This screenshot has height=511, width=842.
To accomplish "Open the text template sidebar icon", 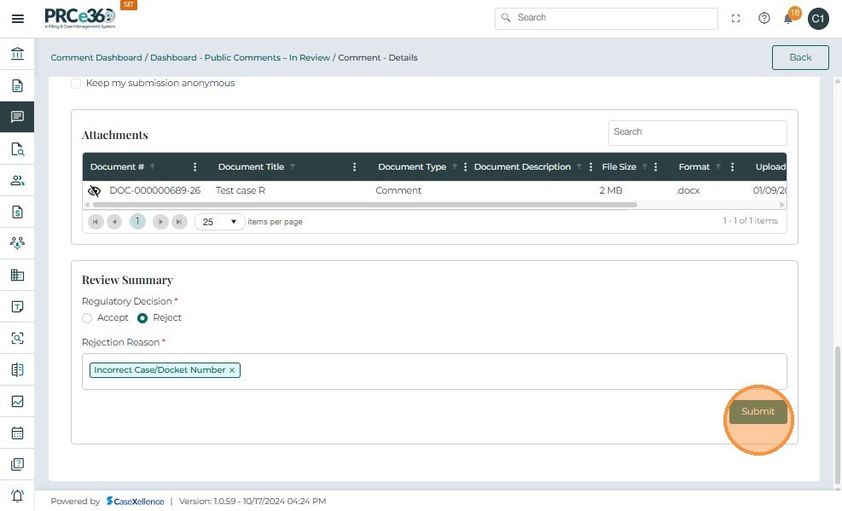I will (17, 306).
